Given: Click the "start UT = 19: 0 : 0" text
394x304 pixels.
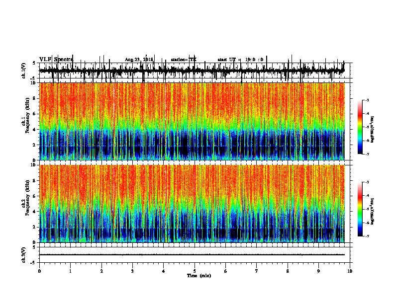Looking at the screenshot, I should [240, 60].
